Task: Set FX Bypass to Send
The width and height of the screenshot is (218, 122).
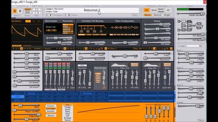Action: click(154, 10)
